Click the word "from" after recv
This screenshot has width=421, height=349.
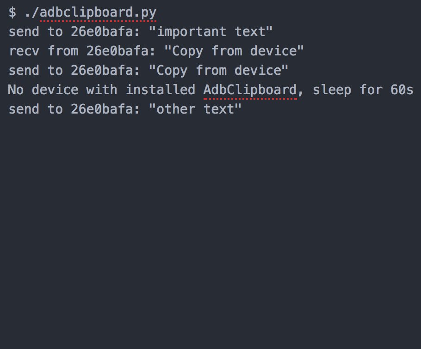[63, 51]
